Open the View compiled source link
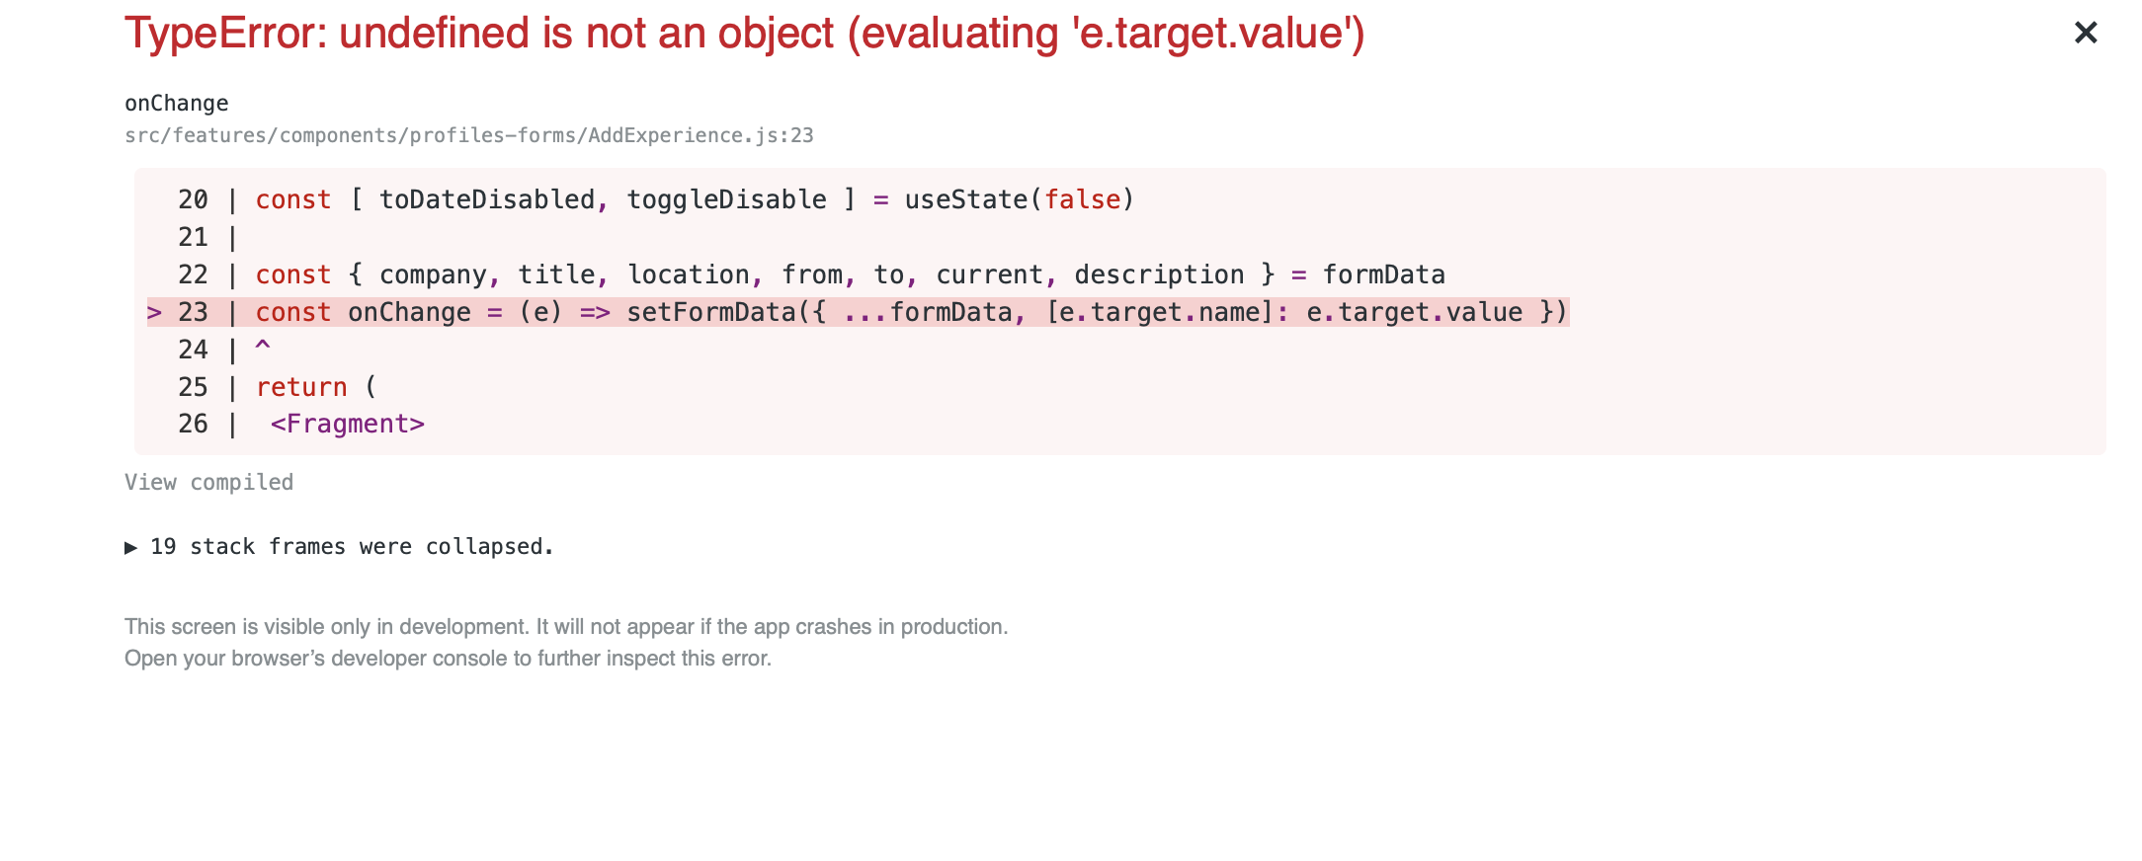This screenshot has width=2142, height=861. tap(208, 482)
